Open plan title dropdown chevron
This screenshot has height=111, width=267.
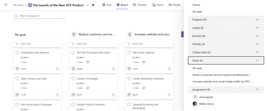point(87,5)
